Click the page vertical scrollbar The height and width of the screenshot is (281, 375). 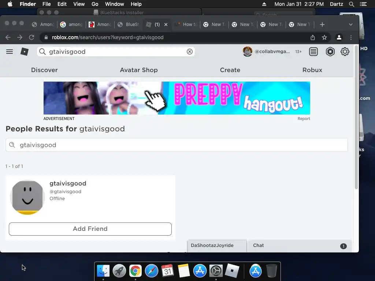pos(356,117)
